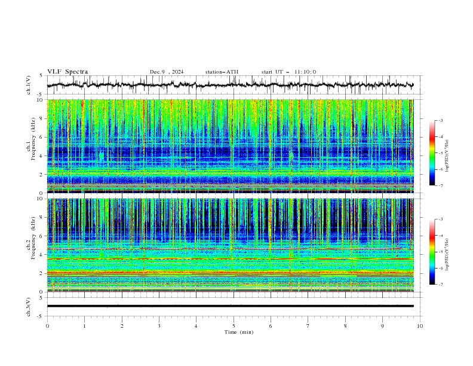Click the "VLF Spectra" plot title
473x366 pixels.
point(67,72)
